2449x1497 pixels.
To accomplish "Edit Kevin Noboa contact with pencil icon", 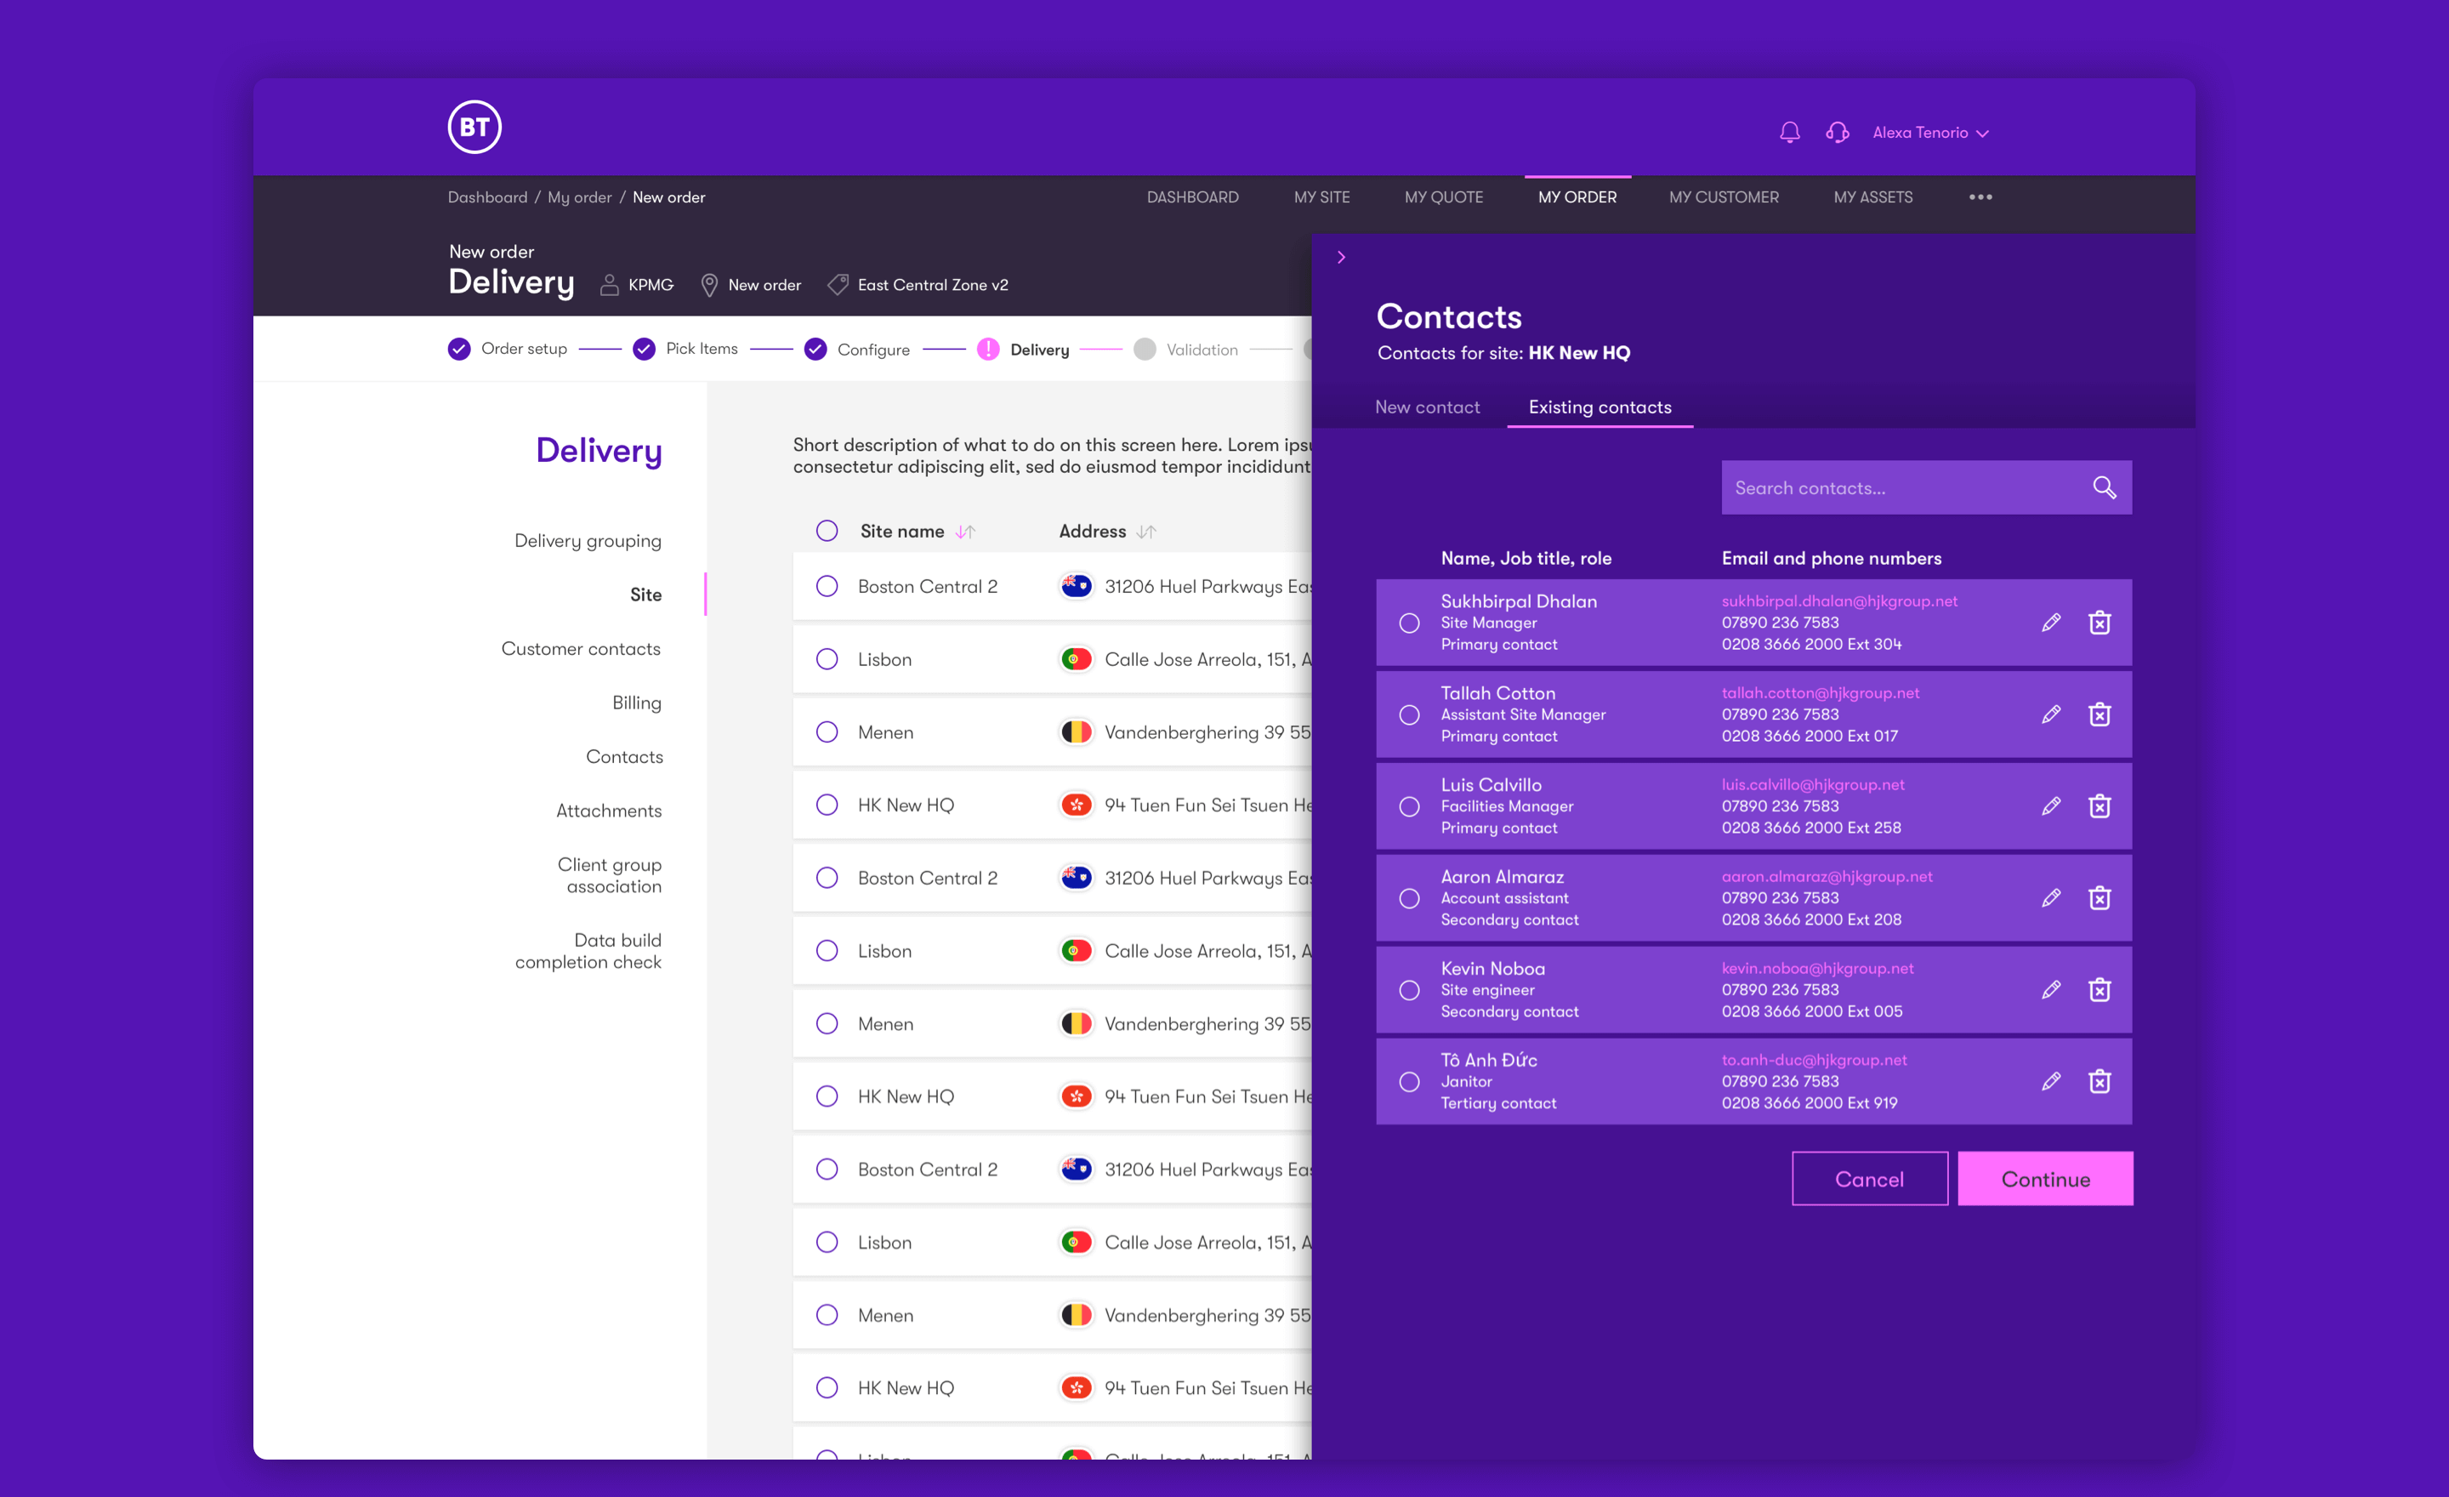I will 2050,990.
